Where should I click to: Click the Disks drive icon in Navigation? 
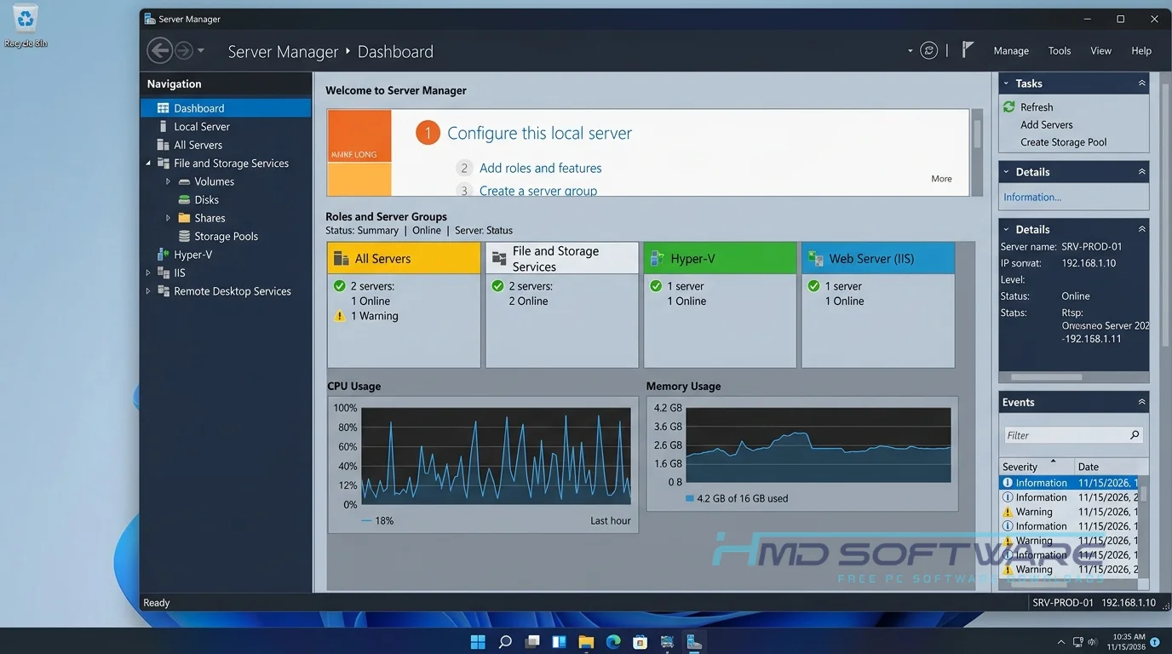point(184,199)
